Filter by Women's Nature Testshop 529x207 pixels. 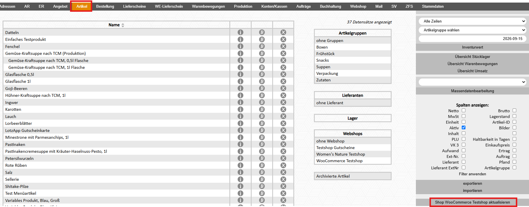[352, 154]
